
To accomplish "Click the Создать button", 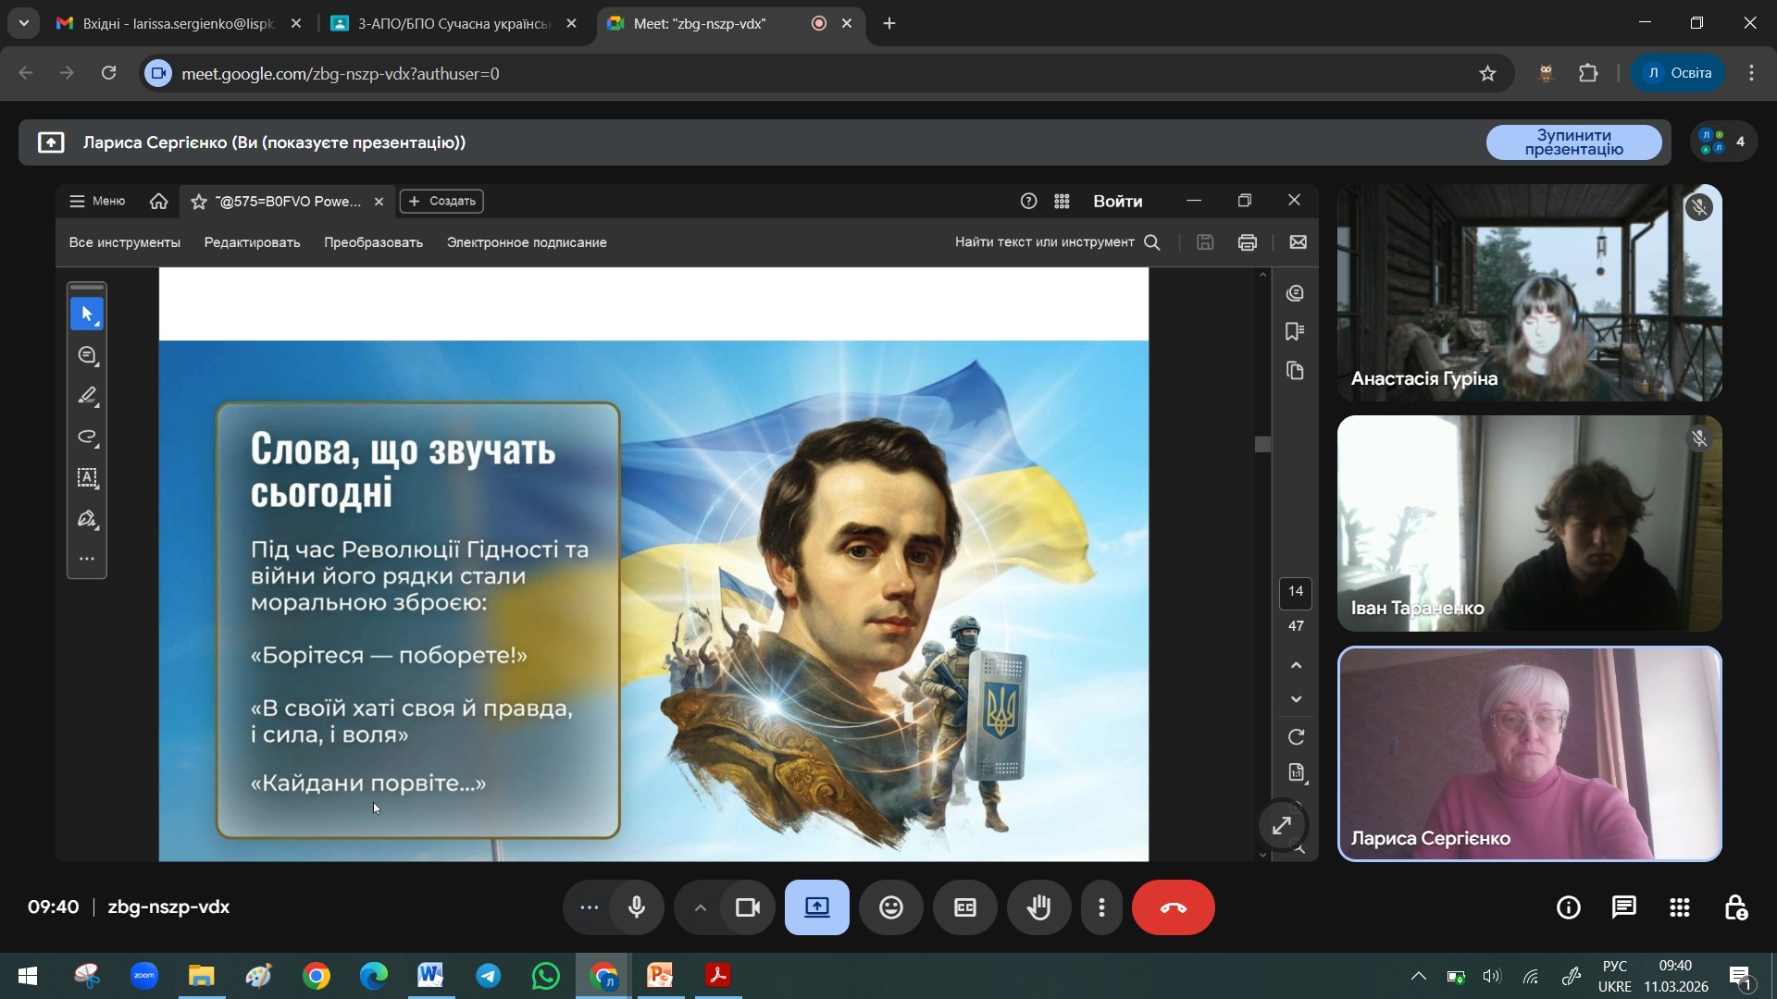I will point(441,201).
